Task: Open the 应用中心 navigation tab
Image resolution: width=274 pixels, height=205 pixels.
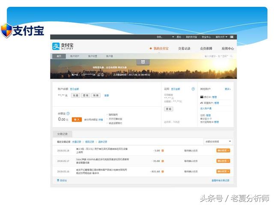Action: pyautogui.click(x=227, y=49)
